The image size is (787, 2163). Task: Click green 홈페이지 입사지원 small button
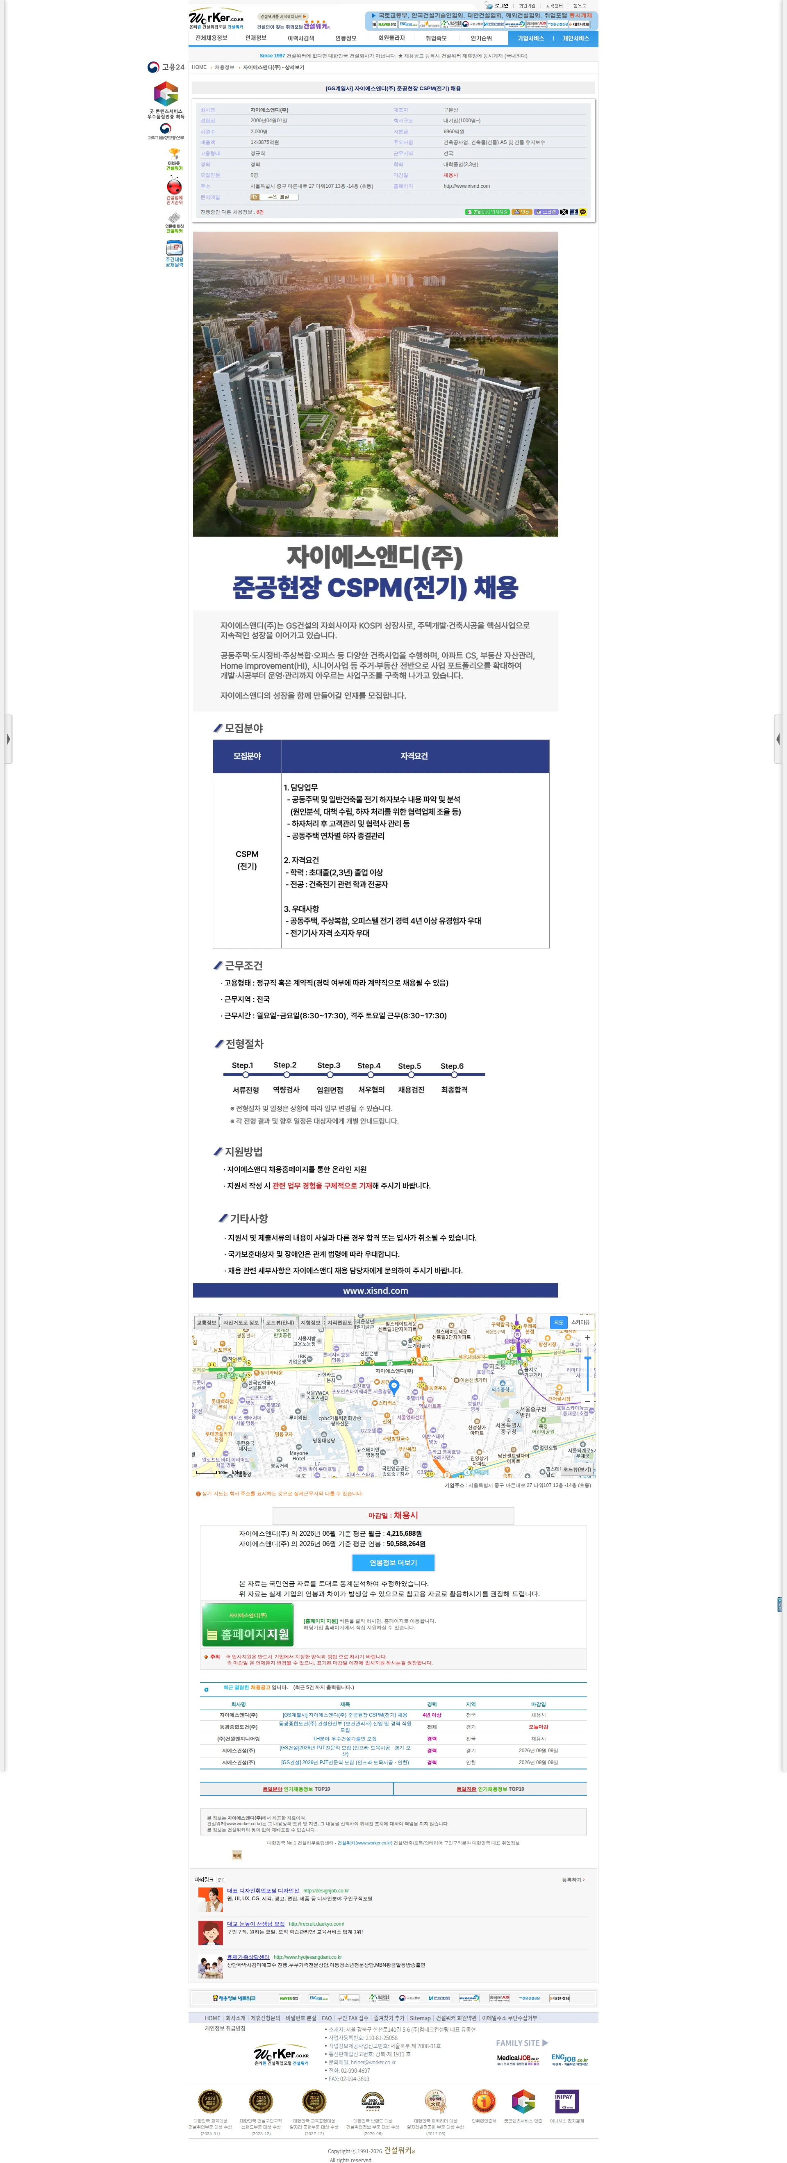(x=487, y=212)
